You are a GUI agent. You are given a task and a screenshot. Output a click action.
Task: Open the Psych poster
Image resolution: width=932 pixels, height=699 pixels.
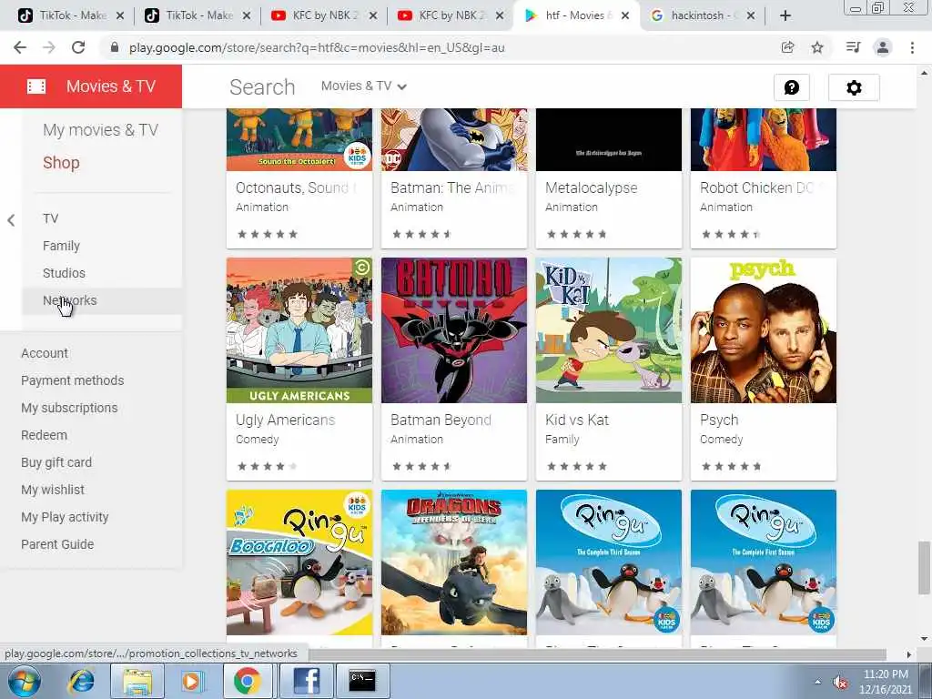click(x=764, y=330)
